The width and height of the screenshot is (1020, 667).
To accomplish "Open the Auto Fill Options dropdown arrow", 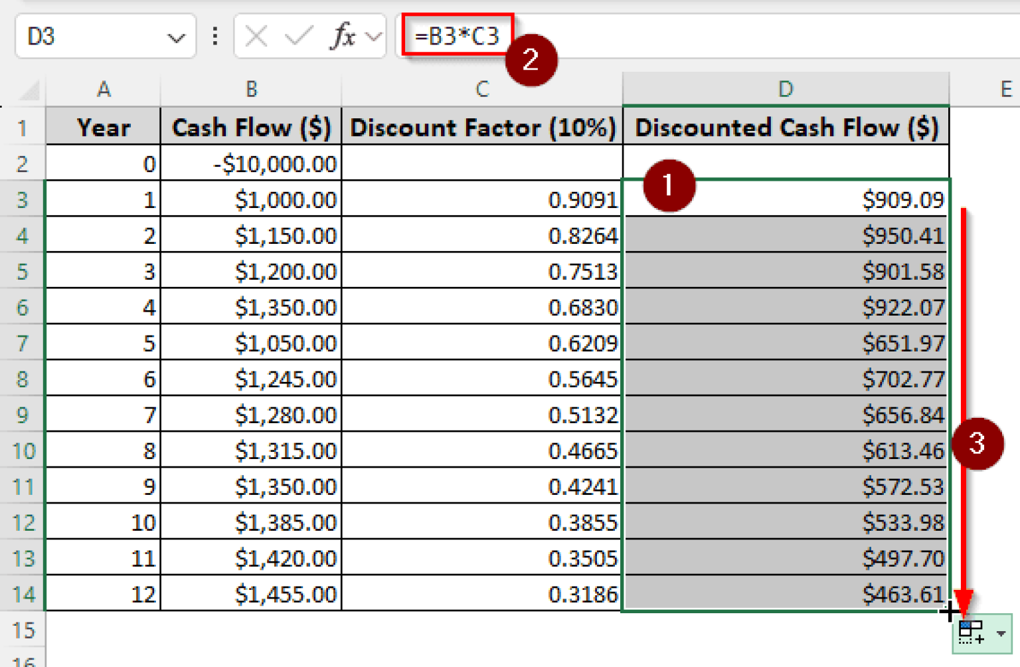I will click(1000, 632).
